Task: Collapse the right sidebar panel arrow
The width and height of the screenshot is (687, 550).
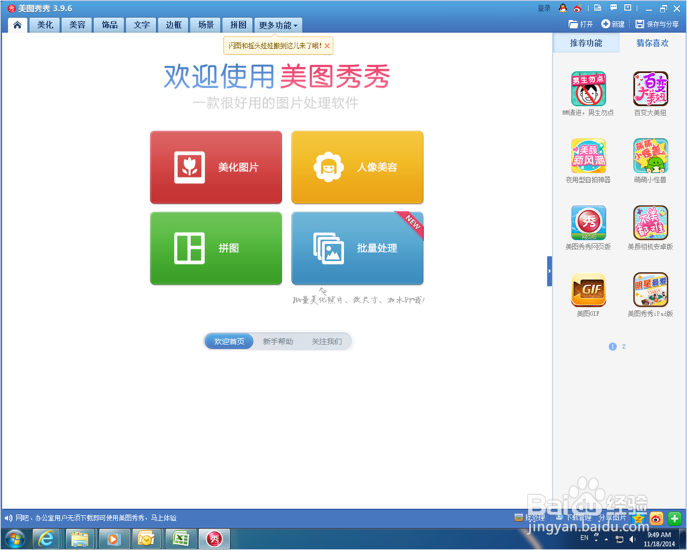Action: coord(550,271)
